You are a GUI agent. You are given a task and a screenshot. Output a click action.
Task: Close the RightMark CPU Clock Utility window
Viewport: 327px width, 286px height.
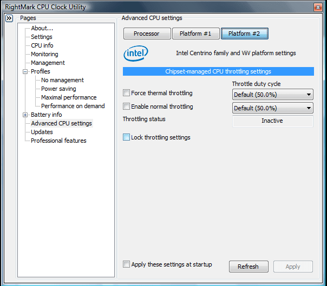point(318,7)
